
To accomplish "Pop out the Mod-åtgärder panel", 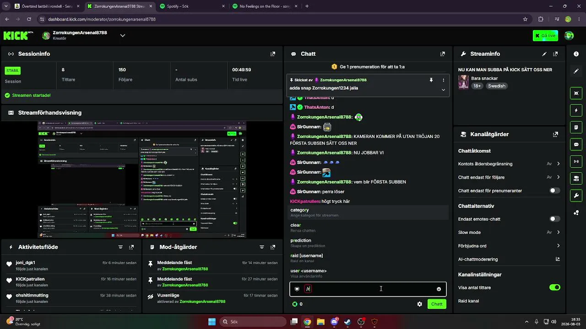I will coord(273,247).
